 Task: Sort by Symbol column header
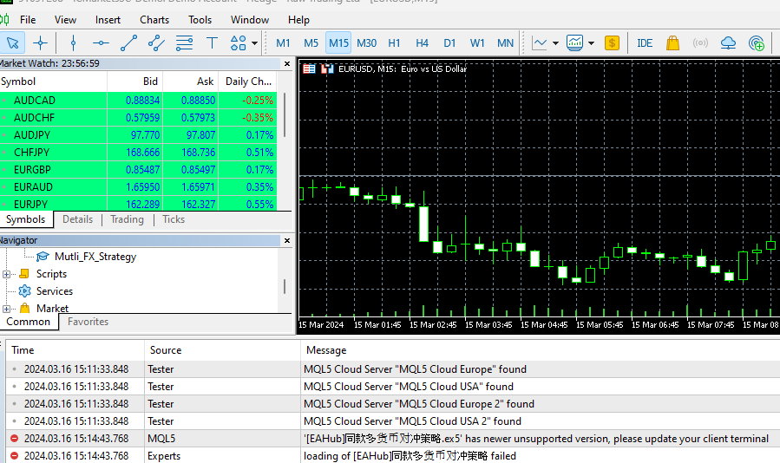[x=53, y=82]
